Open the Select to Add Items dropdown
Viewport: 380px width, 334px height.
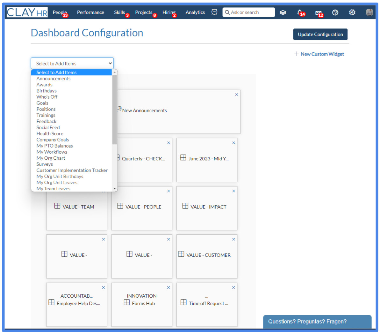(x=72, y=63)
